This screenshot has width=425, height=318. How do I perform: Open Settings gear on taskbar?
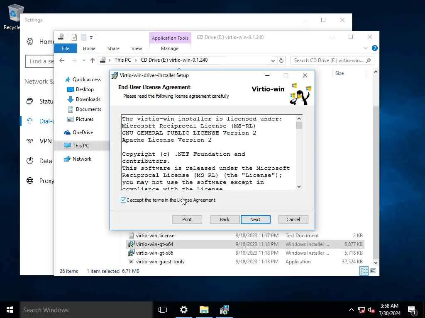(x=183, y=310)
